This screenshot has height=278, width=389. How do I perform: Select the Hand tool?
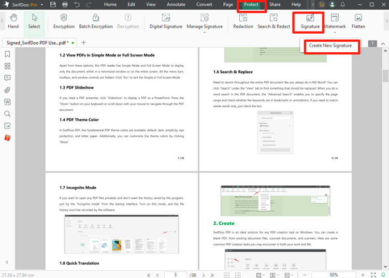point(13,21)
